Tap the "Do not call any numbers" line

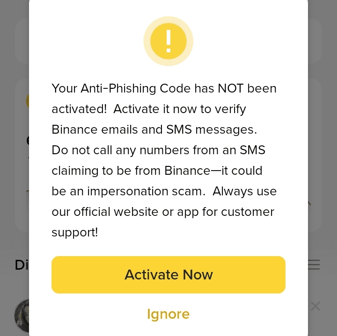158,150
